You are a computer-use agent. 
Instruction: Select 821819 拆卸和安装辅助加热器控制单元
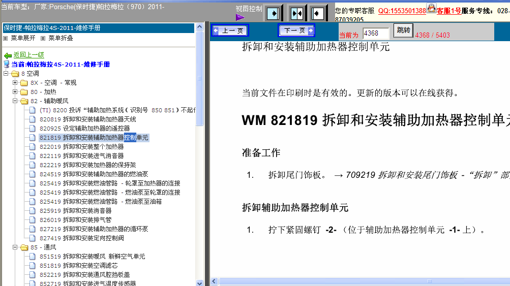click(x=94, y=138)
